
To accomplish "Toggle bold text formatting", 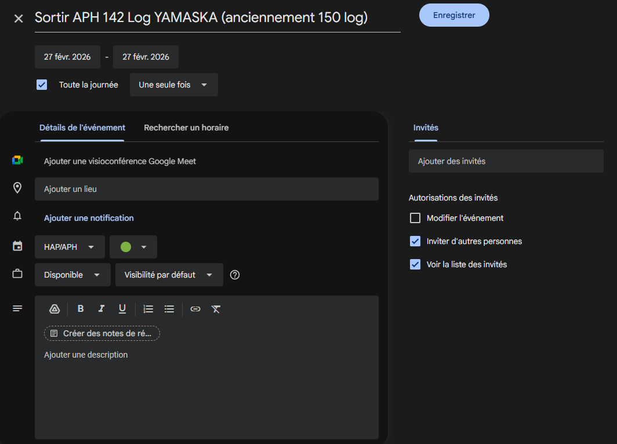I will pyautogui.click(x=81, y=309).
